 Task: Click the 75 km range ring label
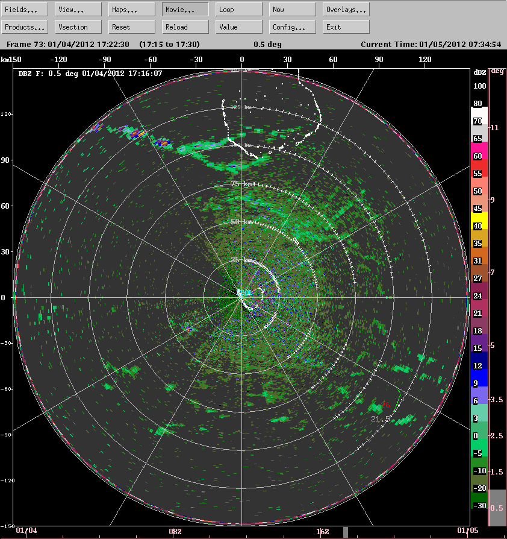pos(242,184)
